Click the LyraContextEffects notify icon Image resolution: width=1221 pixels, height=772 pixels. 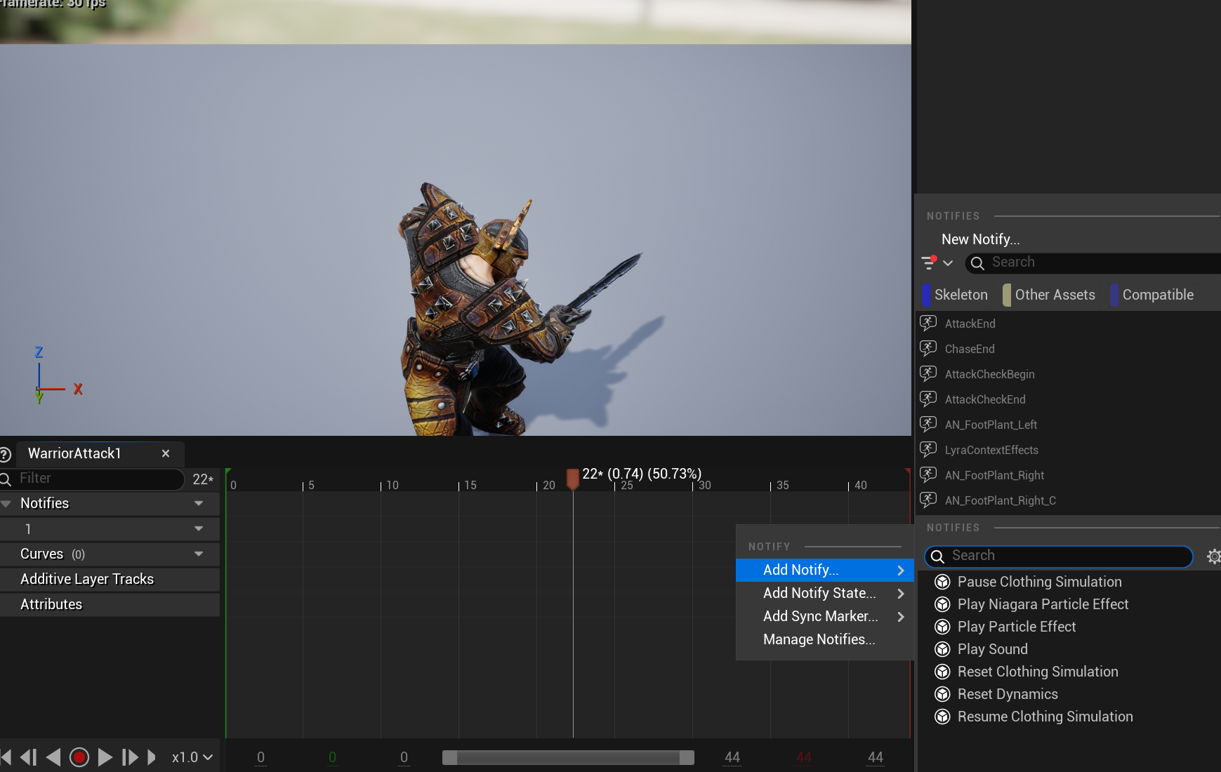[x=928, y=450]
